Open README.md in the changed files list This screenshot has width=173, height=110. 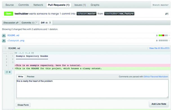click(13, 35)
